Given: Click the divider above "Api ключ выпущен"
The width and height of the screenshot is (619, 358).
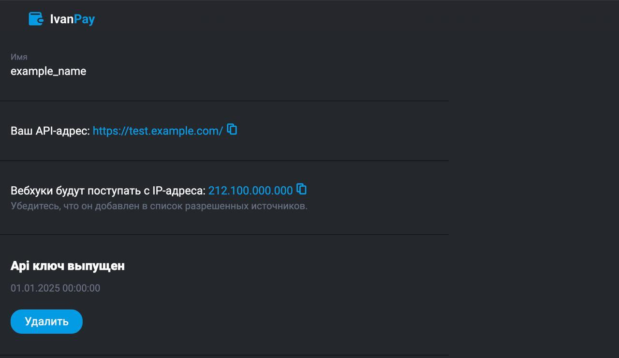Looking at the screenshot, I should coord(224,235).
